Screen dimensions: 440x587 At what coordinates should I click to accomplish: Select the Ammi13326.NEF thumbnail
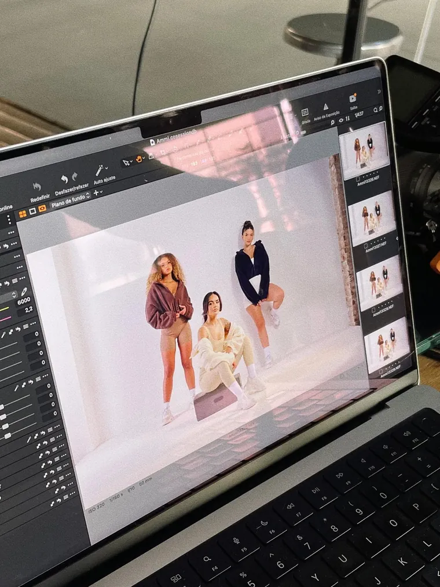364,150
